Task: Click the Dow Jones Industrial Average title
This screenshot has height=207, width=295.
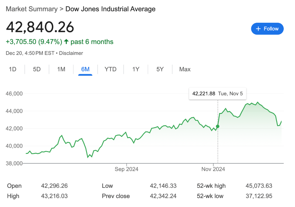Action: (110, 9)
